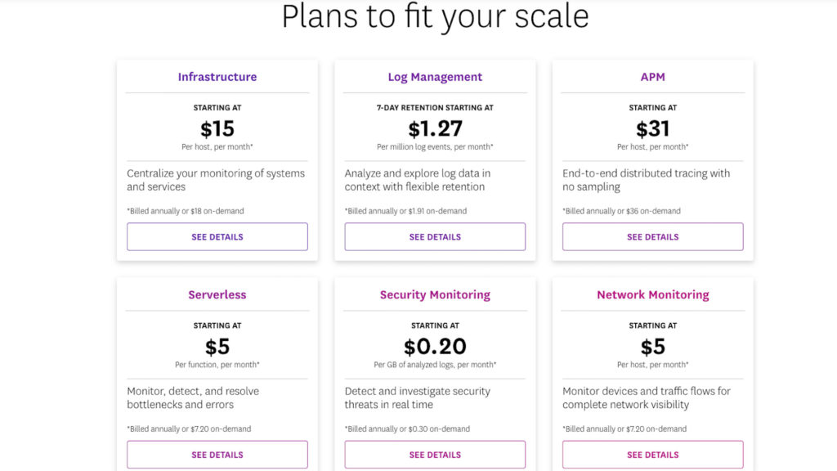Click the $0.20 Security Monitoring price
Viewport: 837px width, 471px height.
coord(435,347)
